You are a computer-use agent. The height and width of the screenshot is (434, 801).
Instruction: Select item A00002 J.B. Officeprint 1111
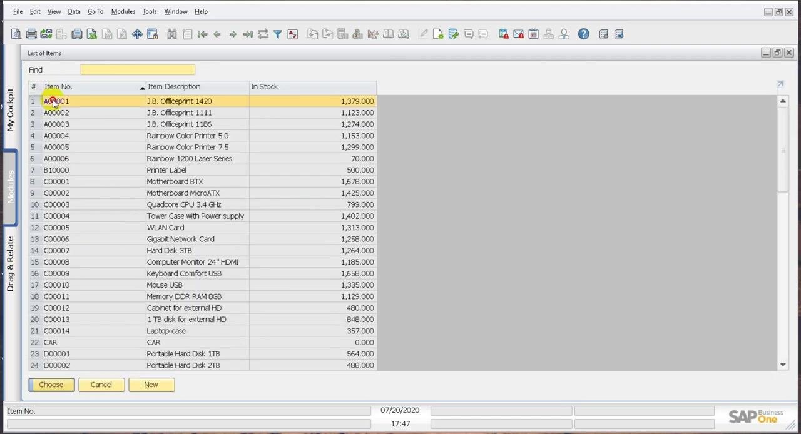pos(202,113)
